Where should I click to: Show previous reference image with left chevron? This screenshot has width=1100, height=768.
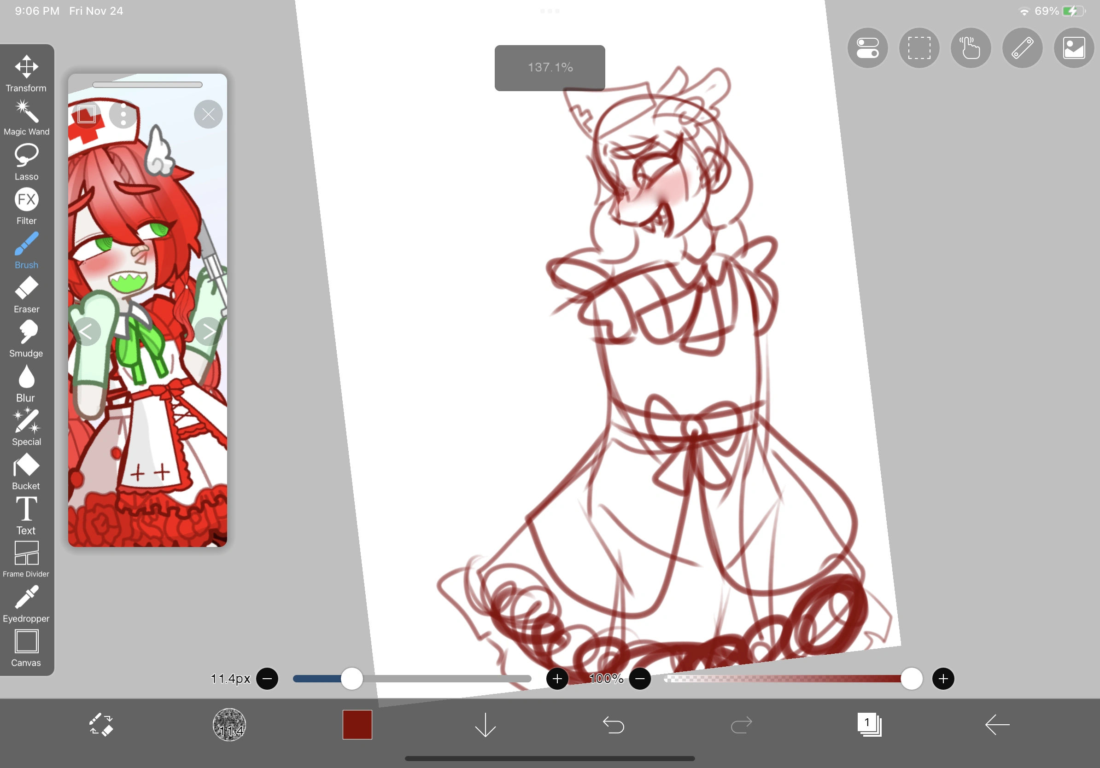point(87,332)
